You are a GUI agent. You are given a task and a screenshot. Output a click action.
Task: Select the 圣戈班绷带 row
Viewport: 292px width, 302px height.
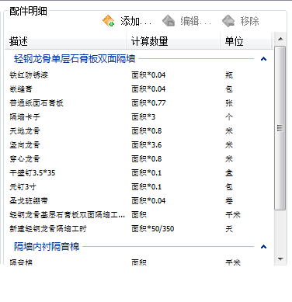coord(139,201)
